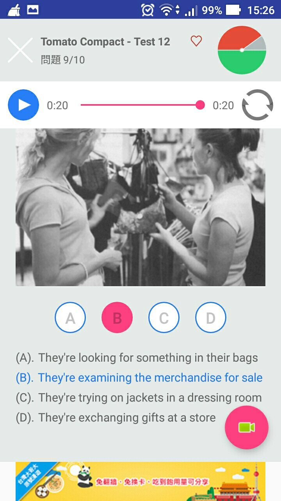Screen dimensions: 281x501
Task: Tap the heart favorite icon
Action: [x=196, y=41]
